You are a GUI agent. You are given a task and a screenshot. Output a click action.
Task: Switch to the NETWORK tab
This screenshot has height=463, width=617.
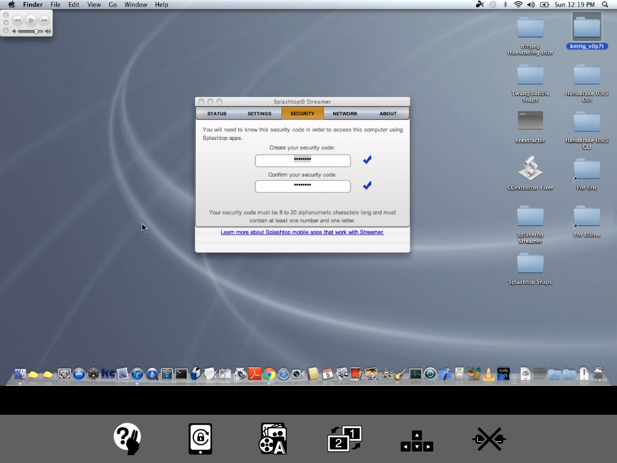pyautogui.click(x=345, y=113)
